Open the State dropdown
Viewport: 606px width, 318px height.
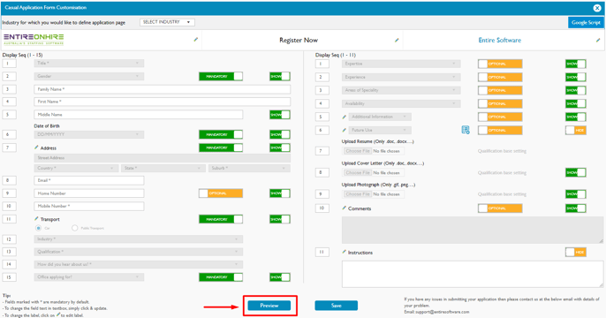163,168
